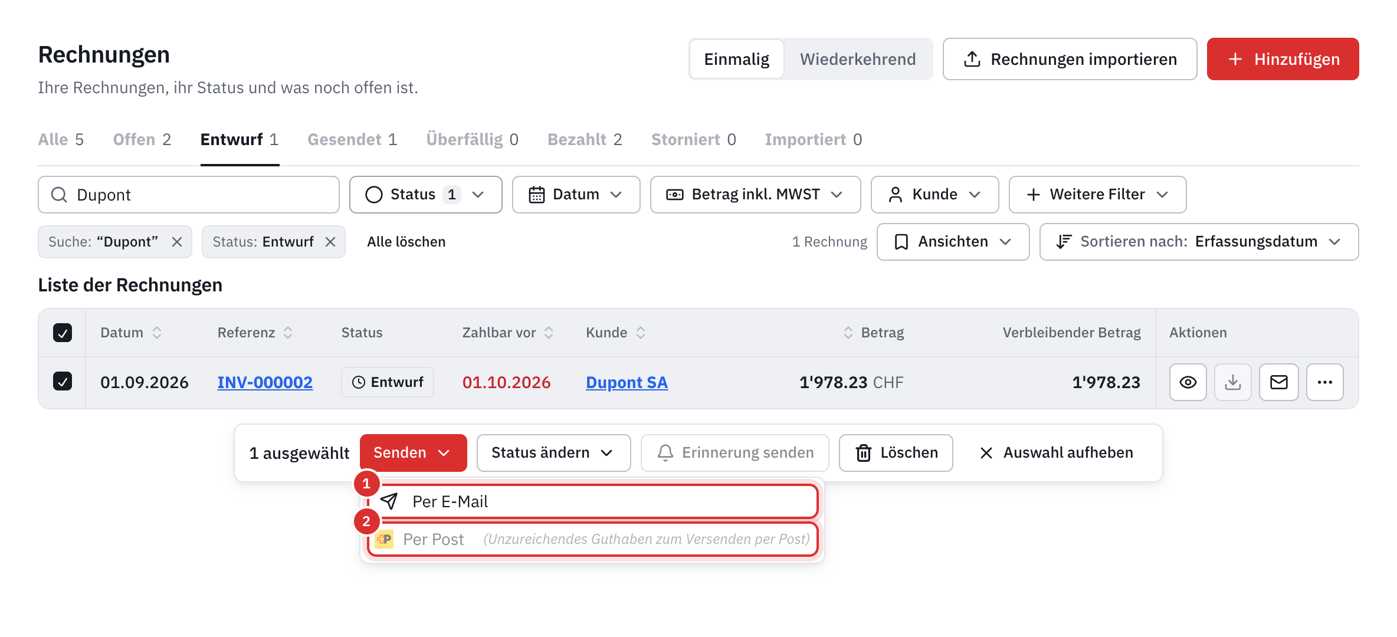The image size is (1397, 637).
Task: Uncheck the INV-000002 row checkbox
Action: point(63,381)
